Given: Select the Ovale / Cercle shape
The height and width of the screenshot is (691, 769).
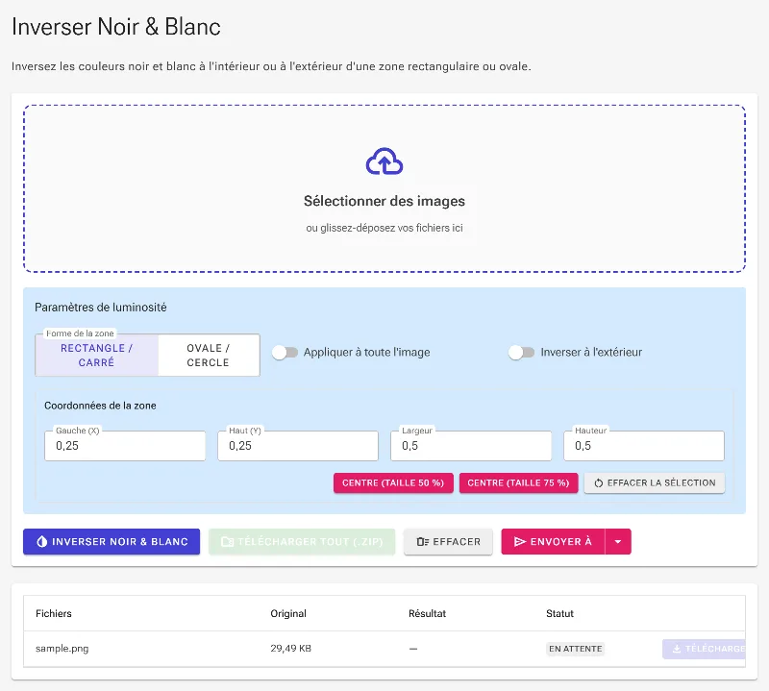Looking at the screenshot, I should pos(209,355).
